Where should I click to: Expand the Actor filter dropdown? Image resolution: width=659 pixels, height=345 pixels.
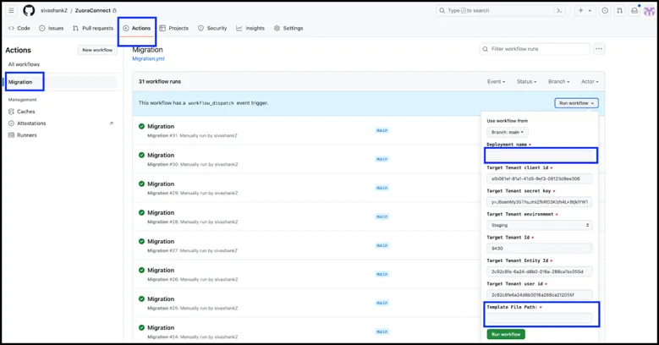point(590,81)
